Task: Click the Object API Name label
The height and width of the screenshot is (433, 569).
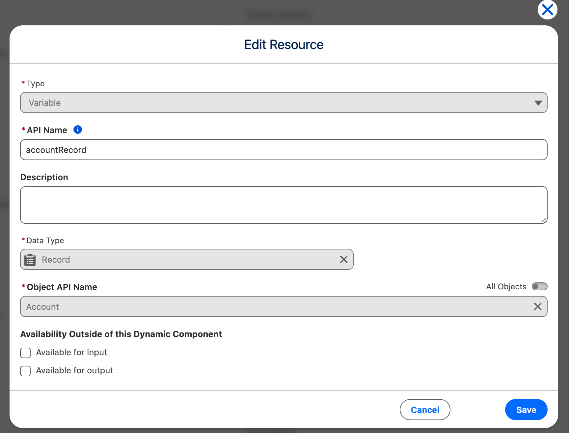Action: (62, 287)
